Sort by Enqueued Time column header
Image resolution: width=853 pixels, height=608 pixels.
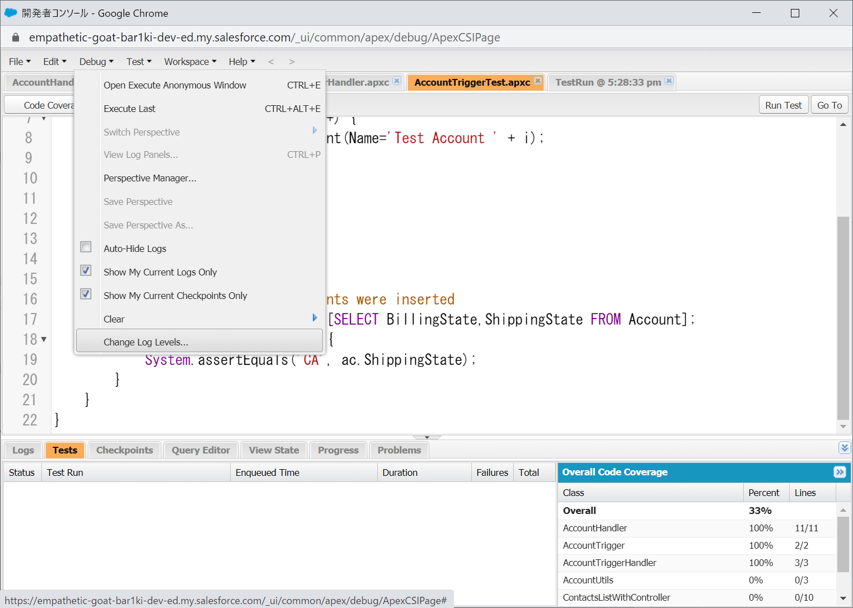point(304,473)
